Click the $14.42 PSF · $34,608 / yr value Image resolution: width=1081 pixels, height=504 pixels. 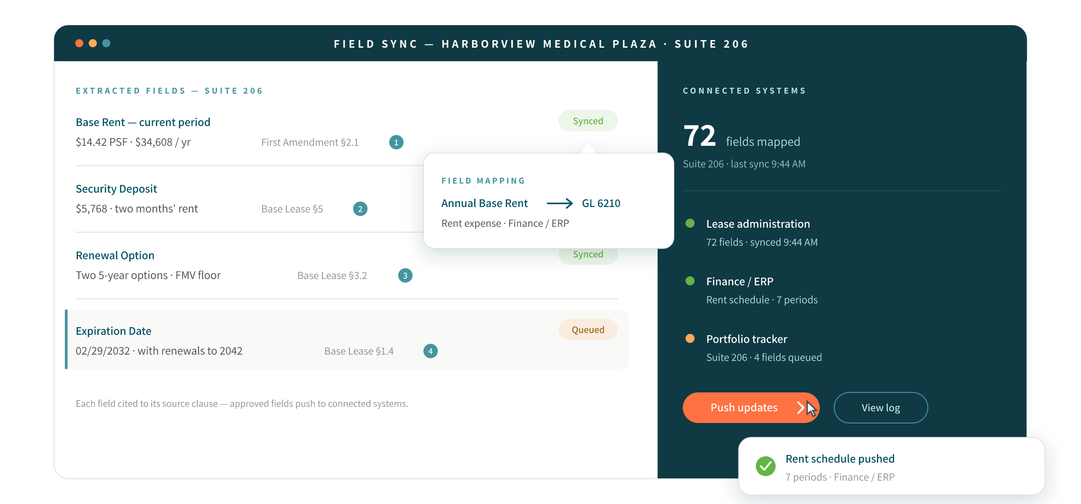pyautogui.click(x=133, y=142)
